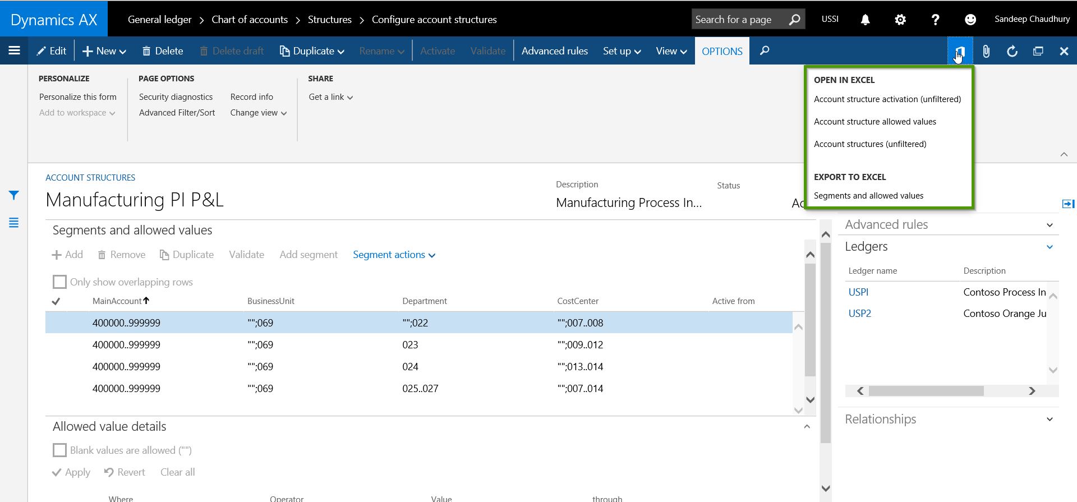Open the attachments paperclip icon
1077x502 pixels.
pyautogui.click(x=986, y=51)
